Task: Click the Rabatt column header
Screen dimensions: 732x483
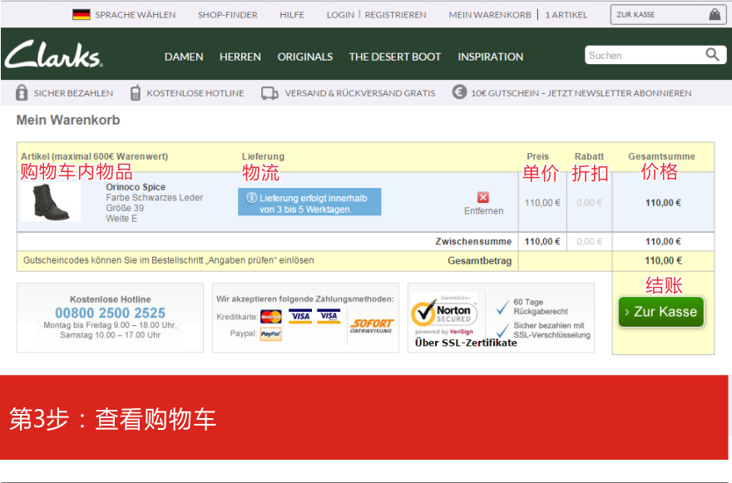Action: click(589, 157)
